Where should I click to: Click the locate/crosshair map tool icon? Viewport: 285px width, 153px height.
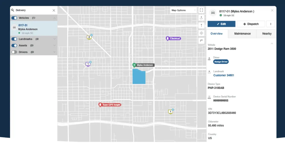pos(202,33)
